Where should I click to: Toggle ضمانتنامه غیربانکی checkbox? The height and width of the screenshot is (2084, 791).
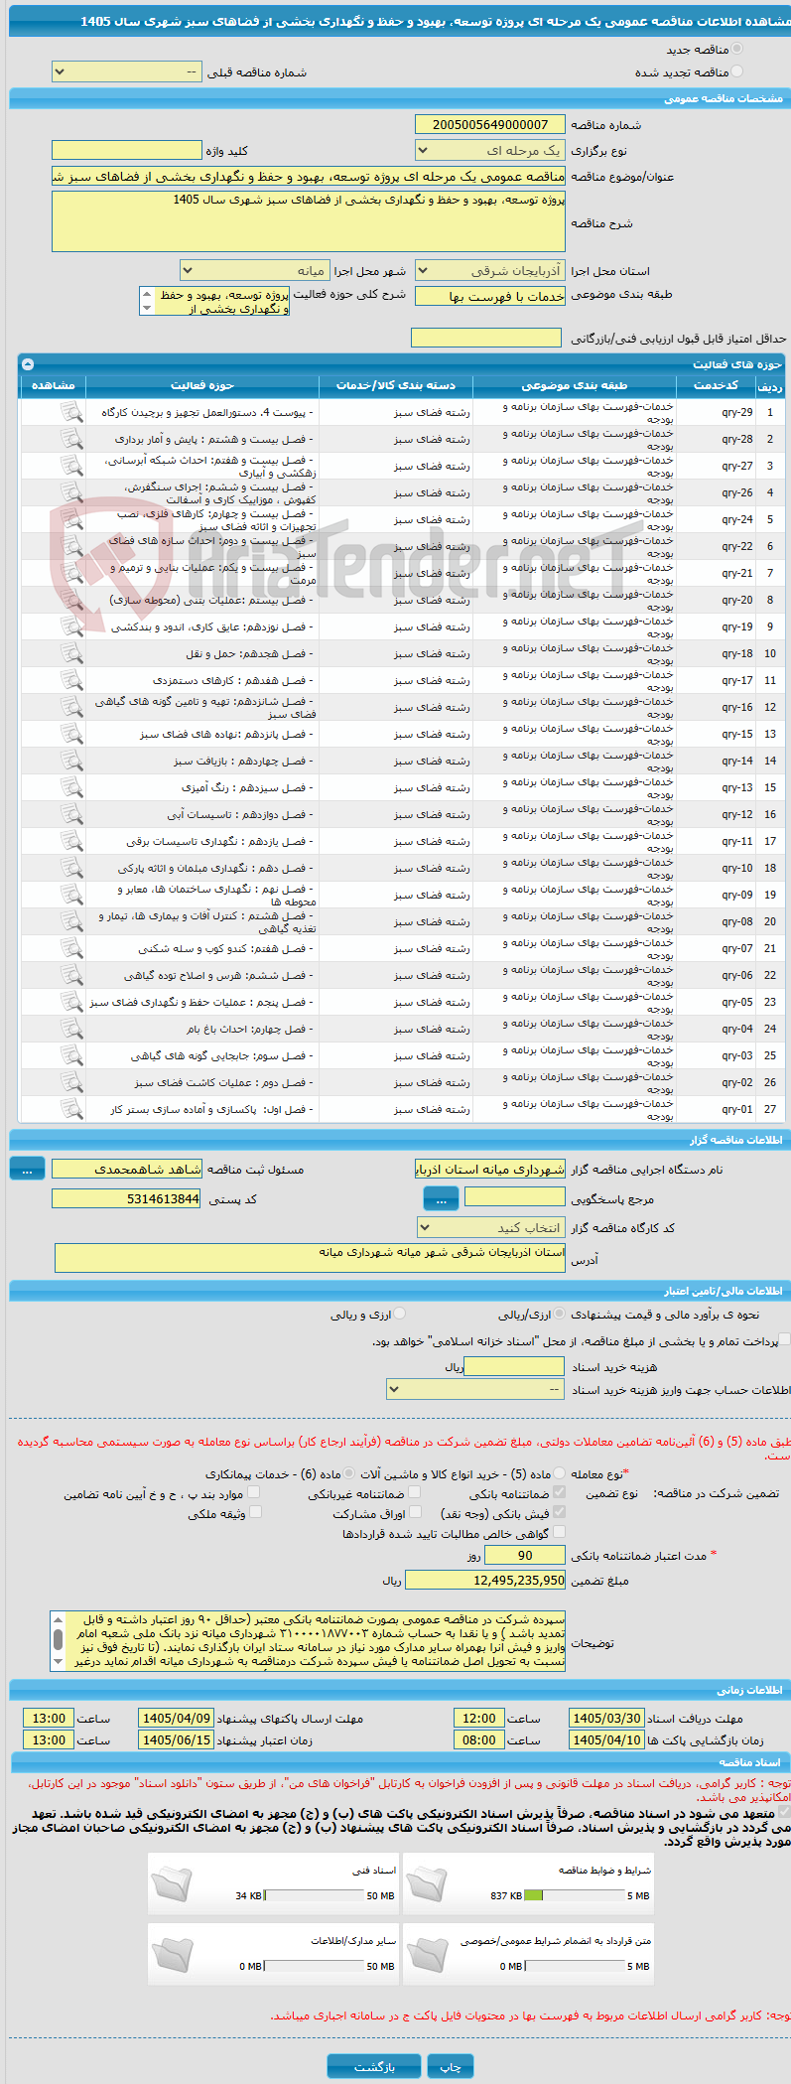(x=415, y=1492)
